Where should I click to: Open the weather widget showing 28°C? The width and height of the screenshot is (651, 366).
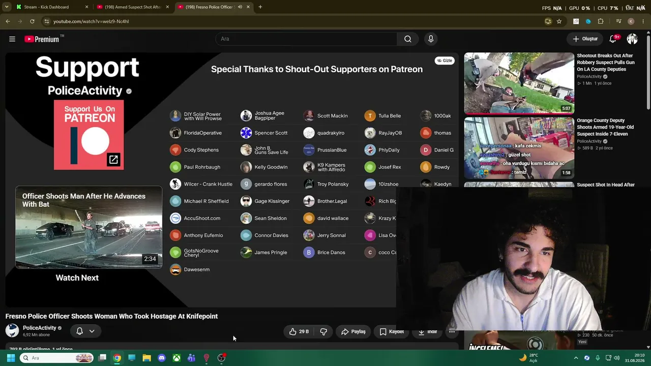(x=528, y=358)
